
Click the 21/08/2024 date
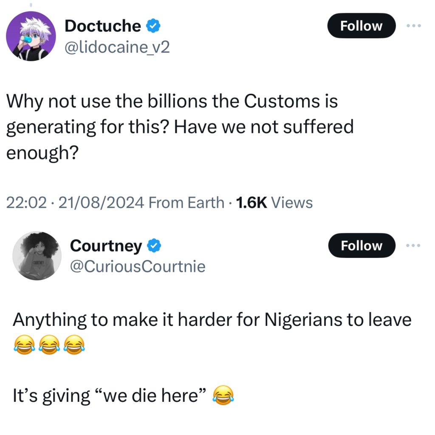tap(101, 203)
